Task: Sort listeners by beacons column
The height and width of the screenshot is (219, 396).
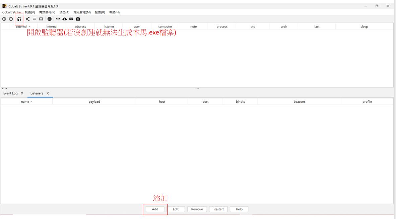Action: pyautogui.click(x=300, y=102)
